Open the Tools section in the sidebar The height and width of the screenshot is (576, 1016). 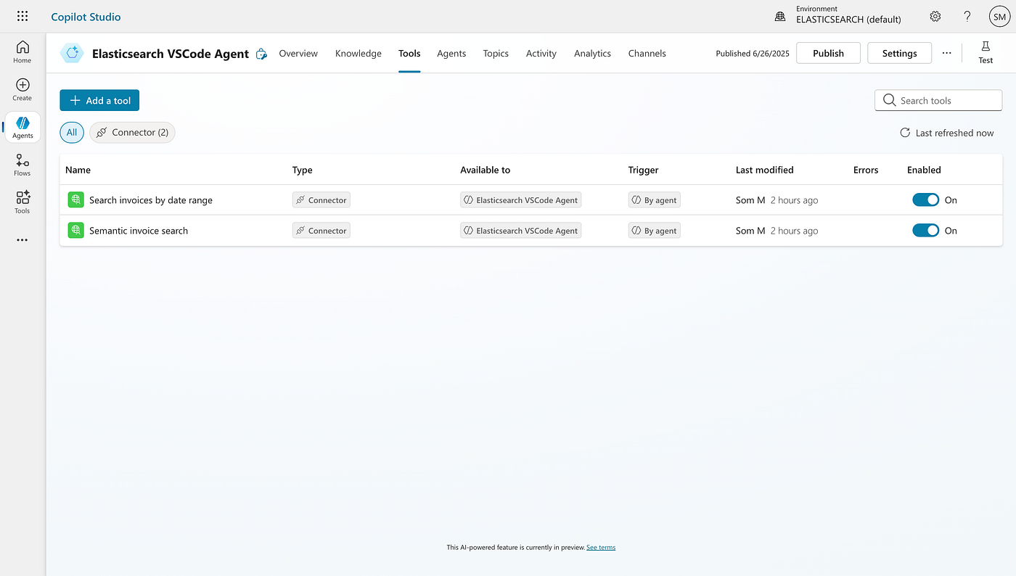(x=22, y=202)
